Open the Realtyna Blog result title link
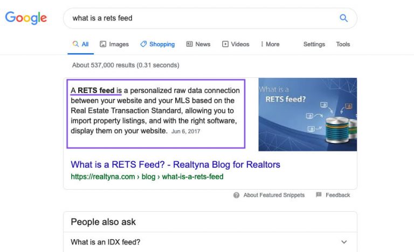 tap(175, 164)
